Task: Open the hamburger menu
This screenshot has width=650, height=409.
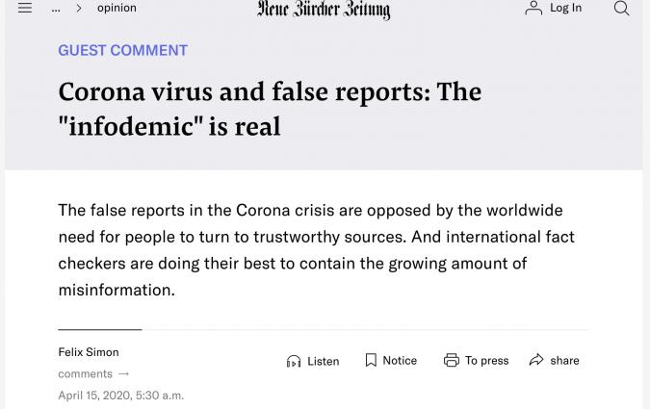Action: click(25, 8)
